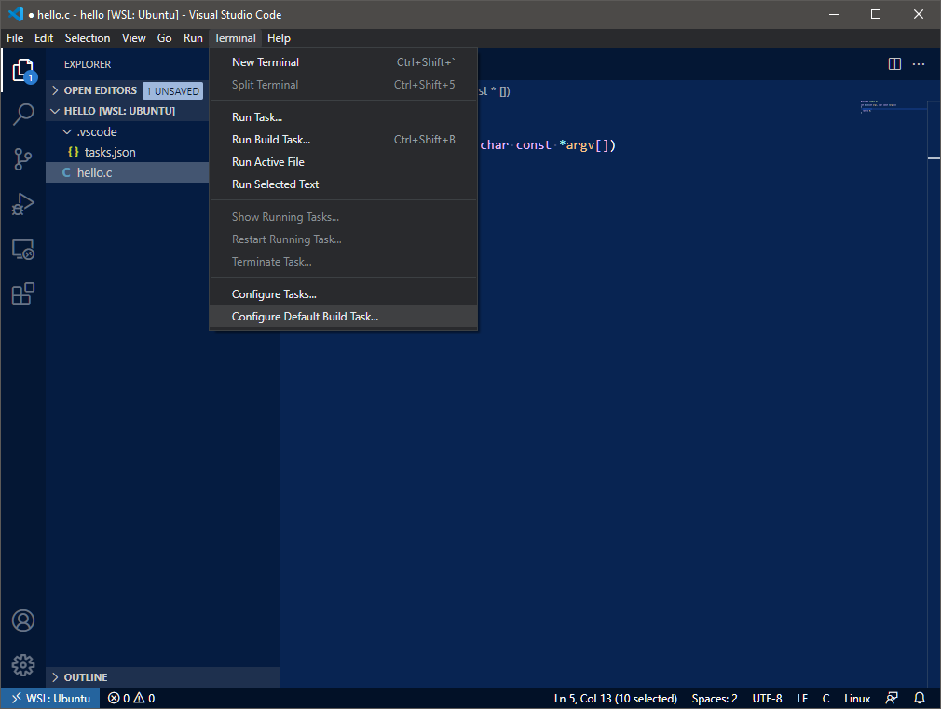
Task: Open the Source Control icon
Action: 22,159
